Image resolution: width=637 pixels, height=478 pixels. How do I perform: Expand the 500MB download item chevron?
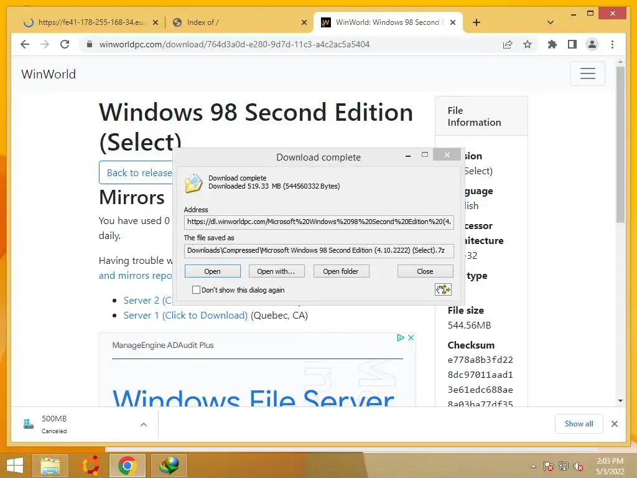(x=144, y=424)
